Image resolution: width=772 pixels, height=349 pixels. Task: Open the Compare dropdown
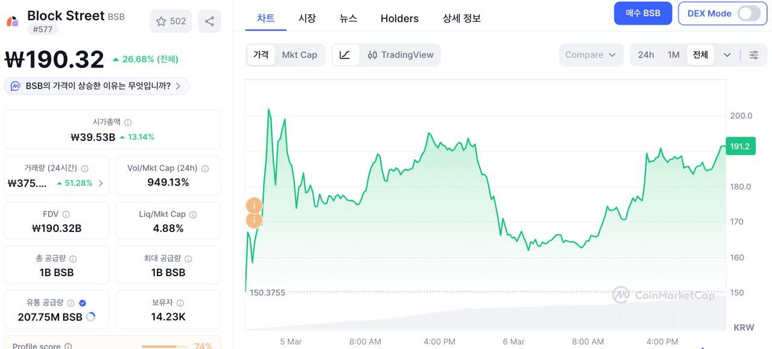coord(590,55)
